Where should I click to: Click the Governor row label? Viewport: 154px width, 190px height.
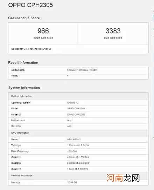(x=16, y=126)
